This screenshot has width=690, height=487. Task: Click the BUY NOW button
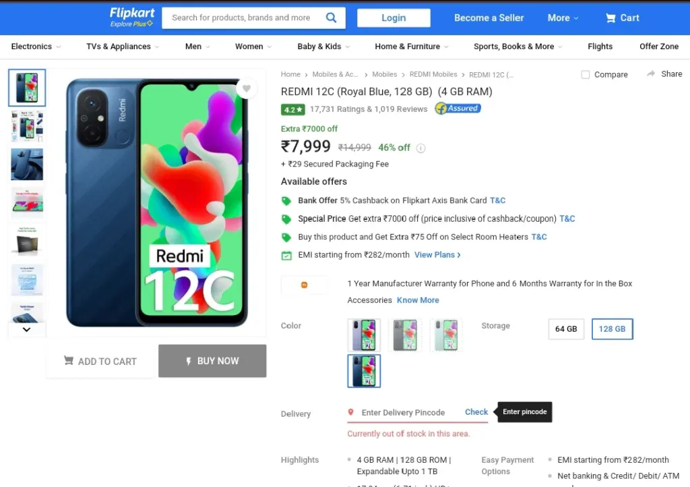(x=212, y=361)
